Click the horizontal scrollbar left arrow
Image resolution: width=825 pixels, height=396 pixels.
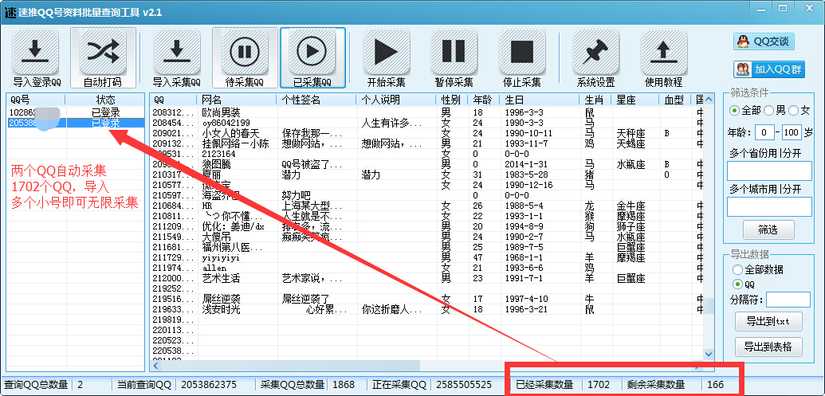(x=155, y=365)
